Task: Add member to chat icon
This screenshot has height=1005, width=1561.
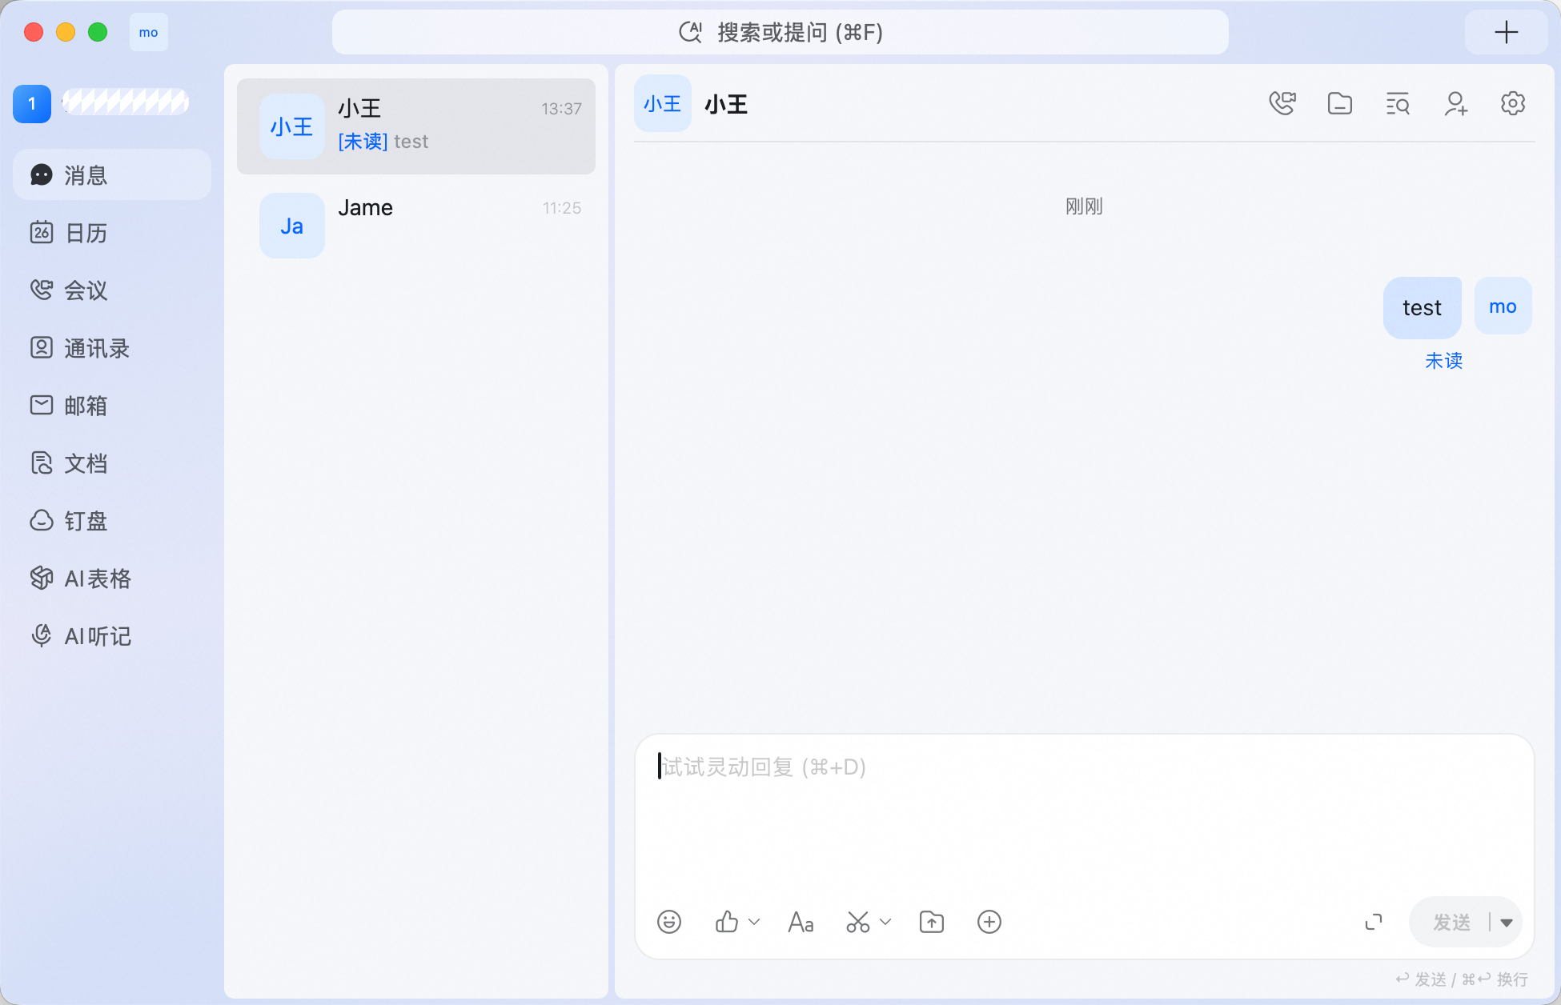Action: [x=1455, y=103]
